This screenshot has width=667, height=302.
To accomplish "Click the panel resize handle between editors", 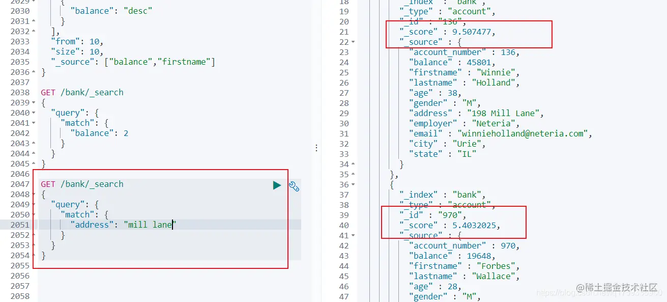I will point(316,148).
